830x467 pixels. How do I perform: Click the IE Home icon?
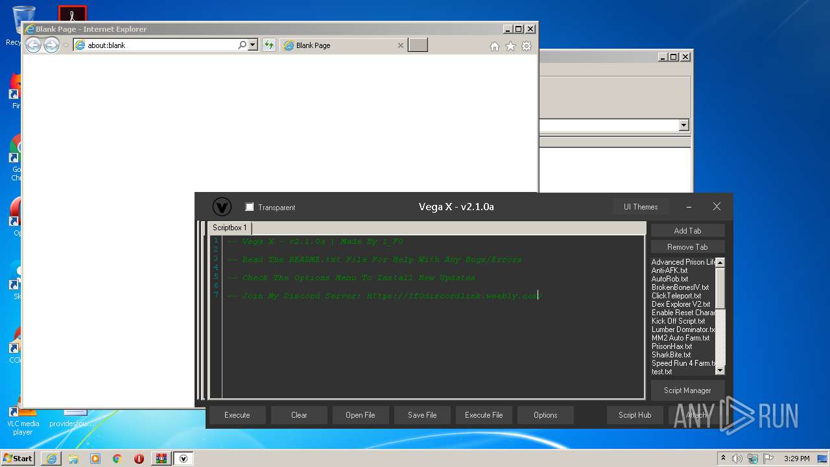point(495,46)
